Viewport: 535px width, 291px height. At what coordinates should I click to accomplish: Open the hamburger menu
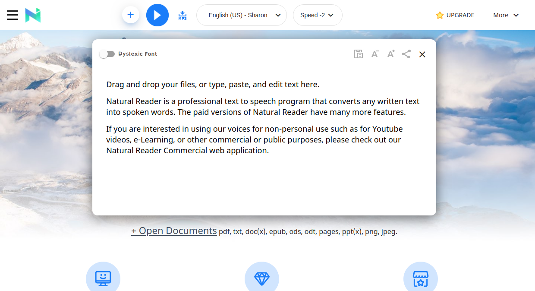coord(13,15)
